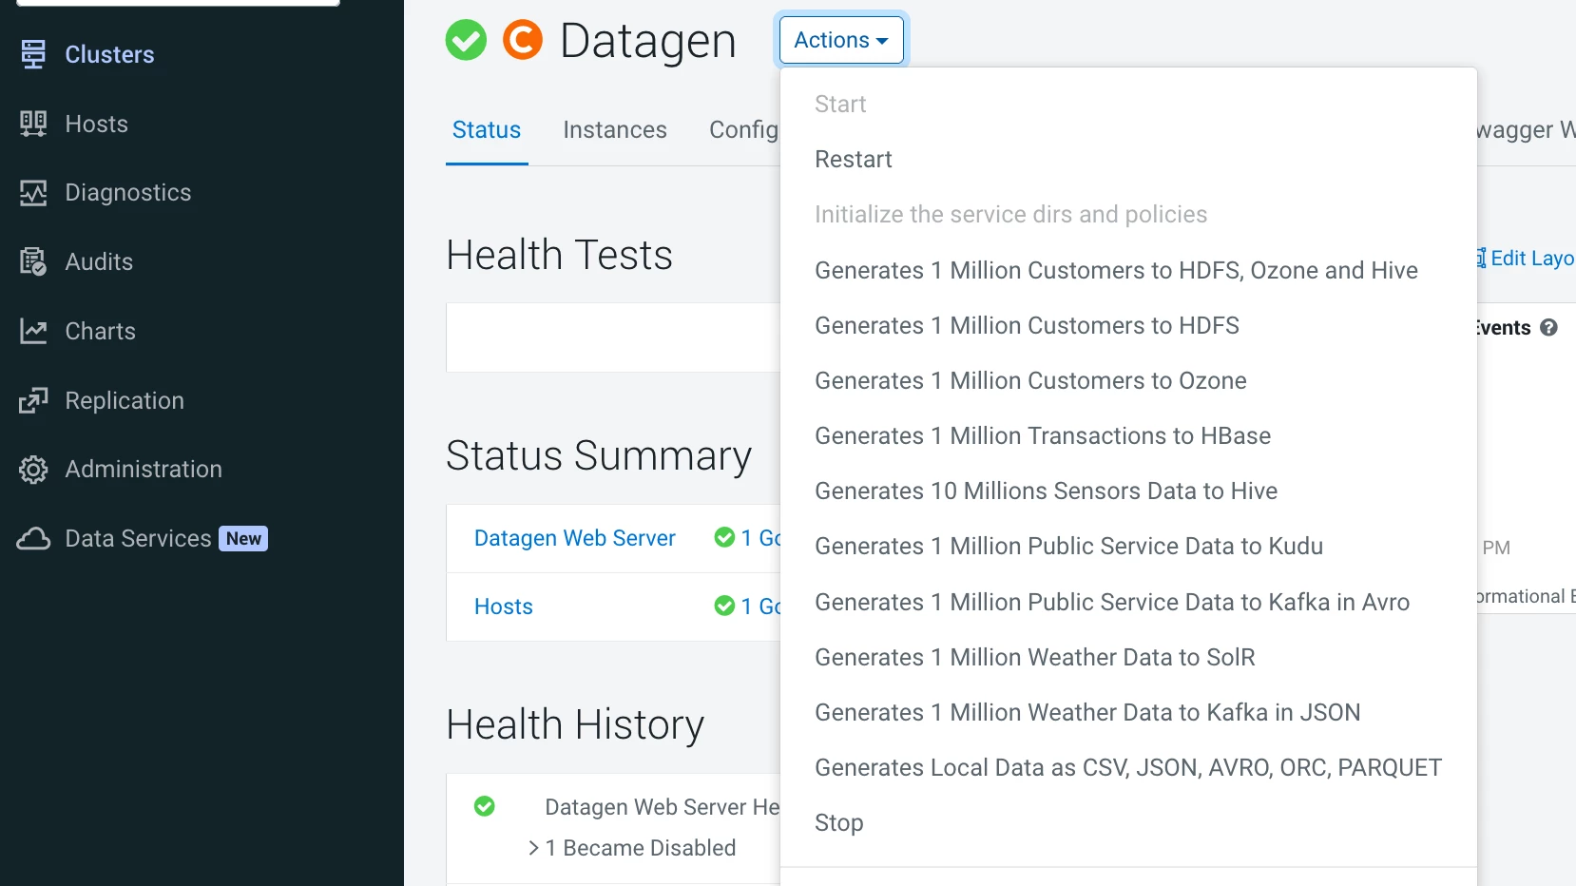
Task: Click the Audits sidebar icon
Action: click(x=33, y=261)
